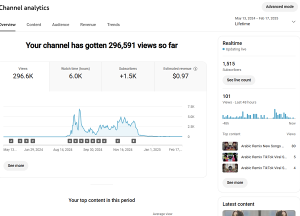
Task: Select the Subscribers metric card
Action: (128, 76)
